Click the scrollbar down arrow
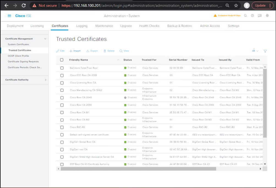The image size is (276, 188). point(265,164)
